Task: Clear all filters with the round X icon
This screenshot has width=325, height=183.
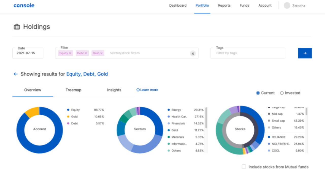Action: coord(193,53)
